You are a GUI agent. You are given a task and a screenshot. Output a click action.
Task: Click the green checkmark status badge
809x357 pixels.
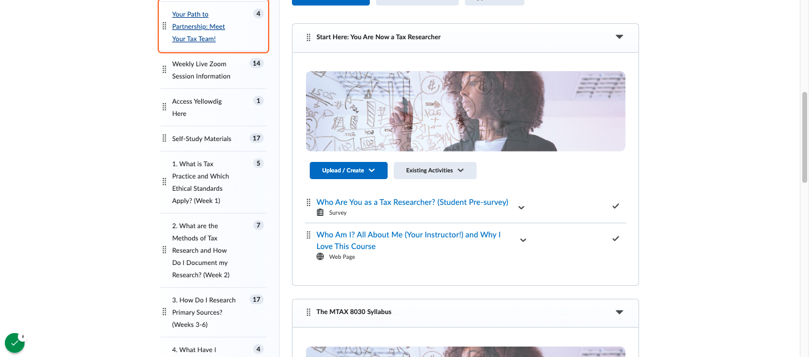[x=15, y=344]
